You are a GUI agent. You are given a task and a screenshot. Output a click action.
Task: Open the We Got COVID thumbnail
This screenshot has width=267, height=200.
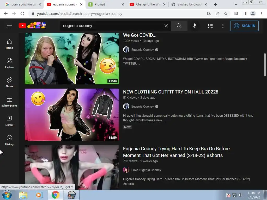tap(72, 59)
